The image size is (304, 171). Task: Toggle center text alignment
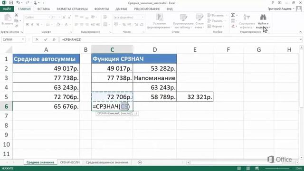82,24
